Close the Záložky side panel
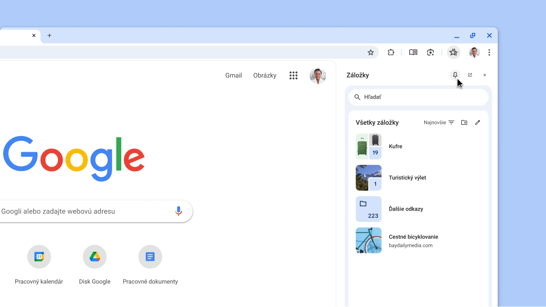Screen dimensions: 546x307 pos(484,75)
